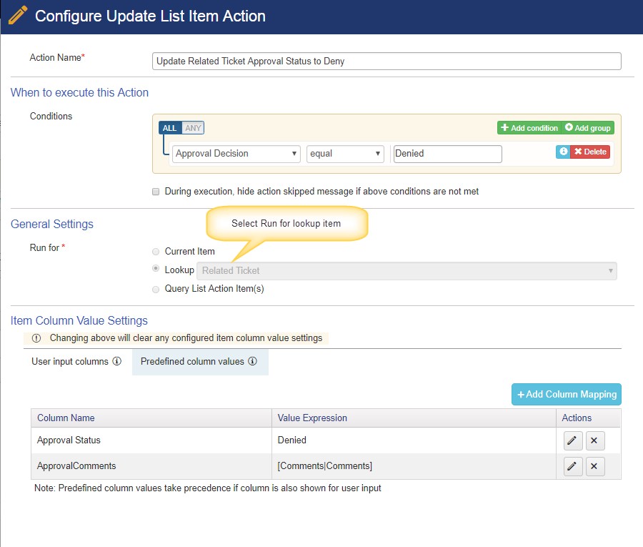The image size is (643, 547).
Task: Choose the Lookup radio button
Action: pyautogui.click(x=156, y=268)
